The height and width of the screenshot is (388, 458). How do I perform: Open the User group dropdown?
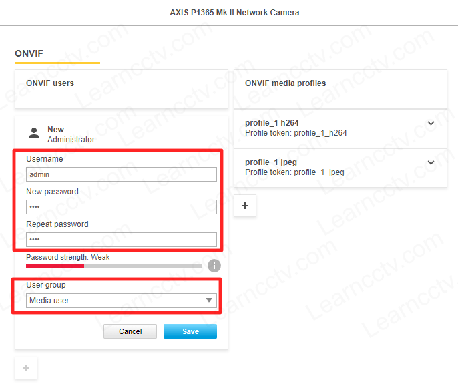(x=122, y=301)
